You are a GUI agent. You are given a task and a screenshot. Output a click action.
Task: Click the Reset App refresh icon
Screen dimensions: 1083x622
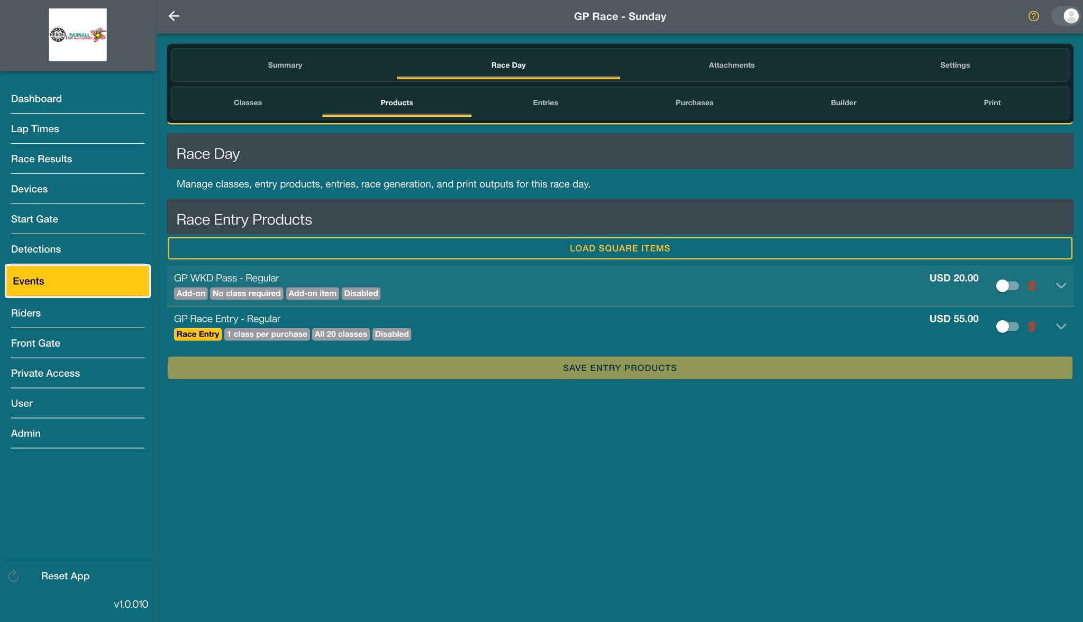coord(14,576)
